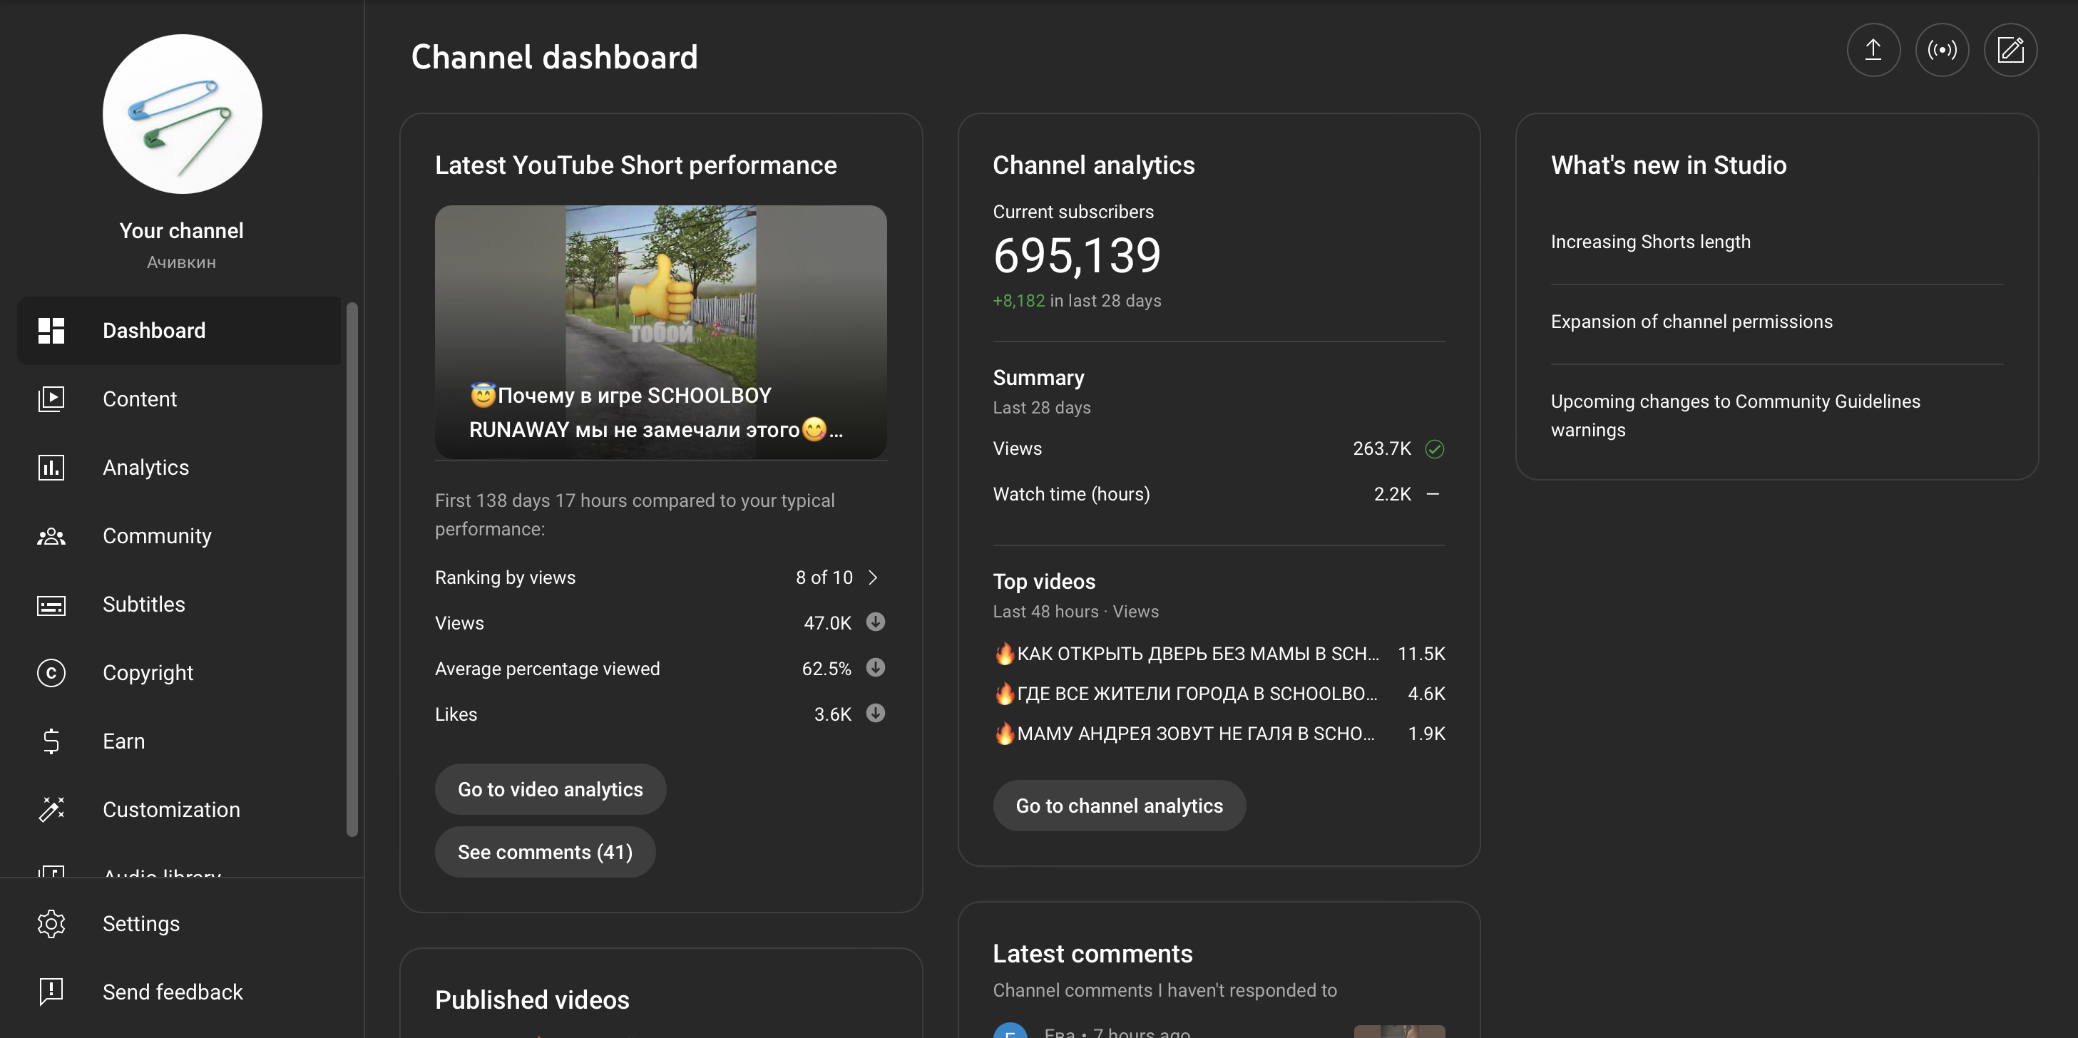Open Earn in the sidebar menu

pos(179,741)
